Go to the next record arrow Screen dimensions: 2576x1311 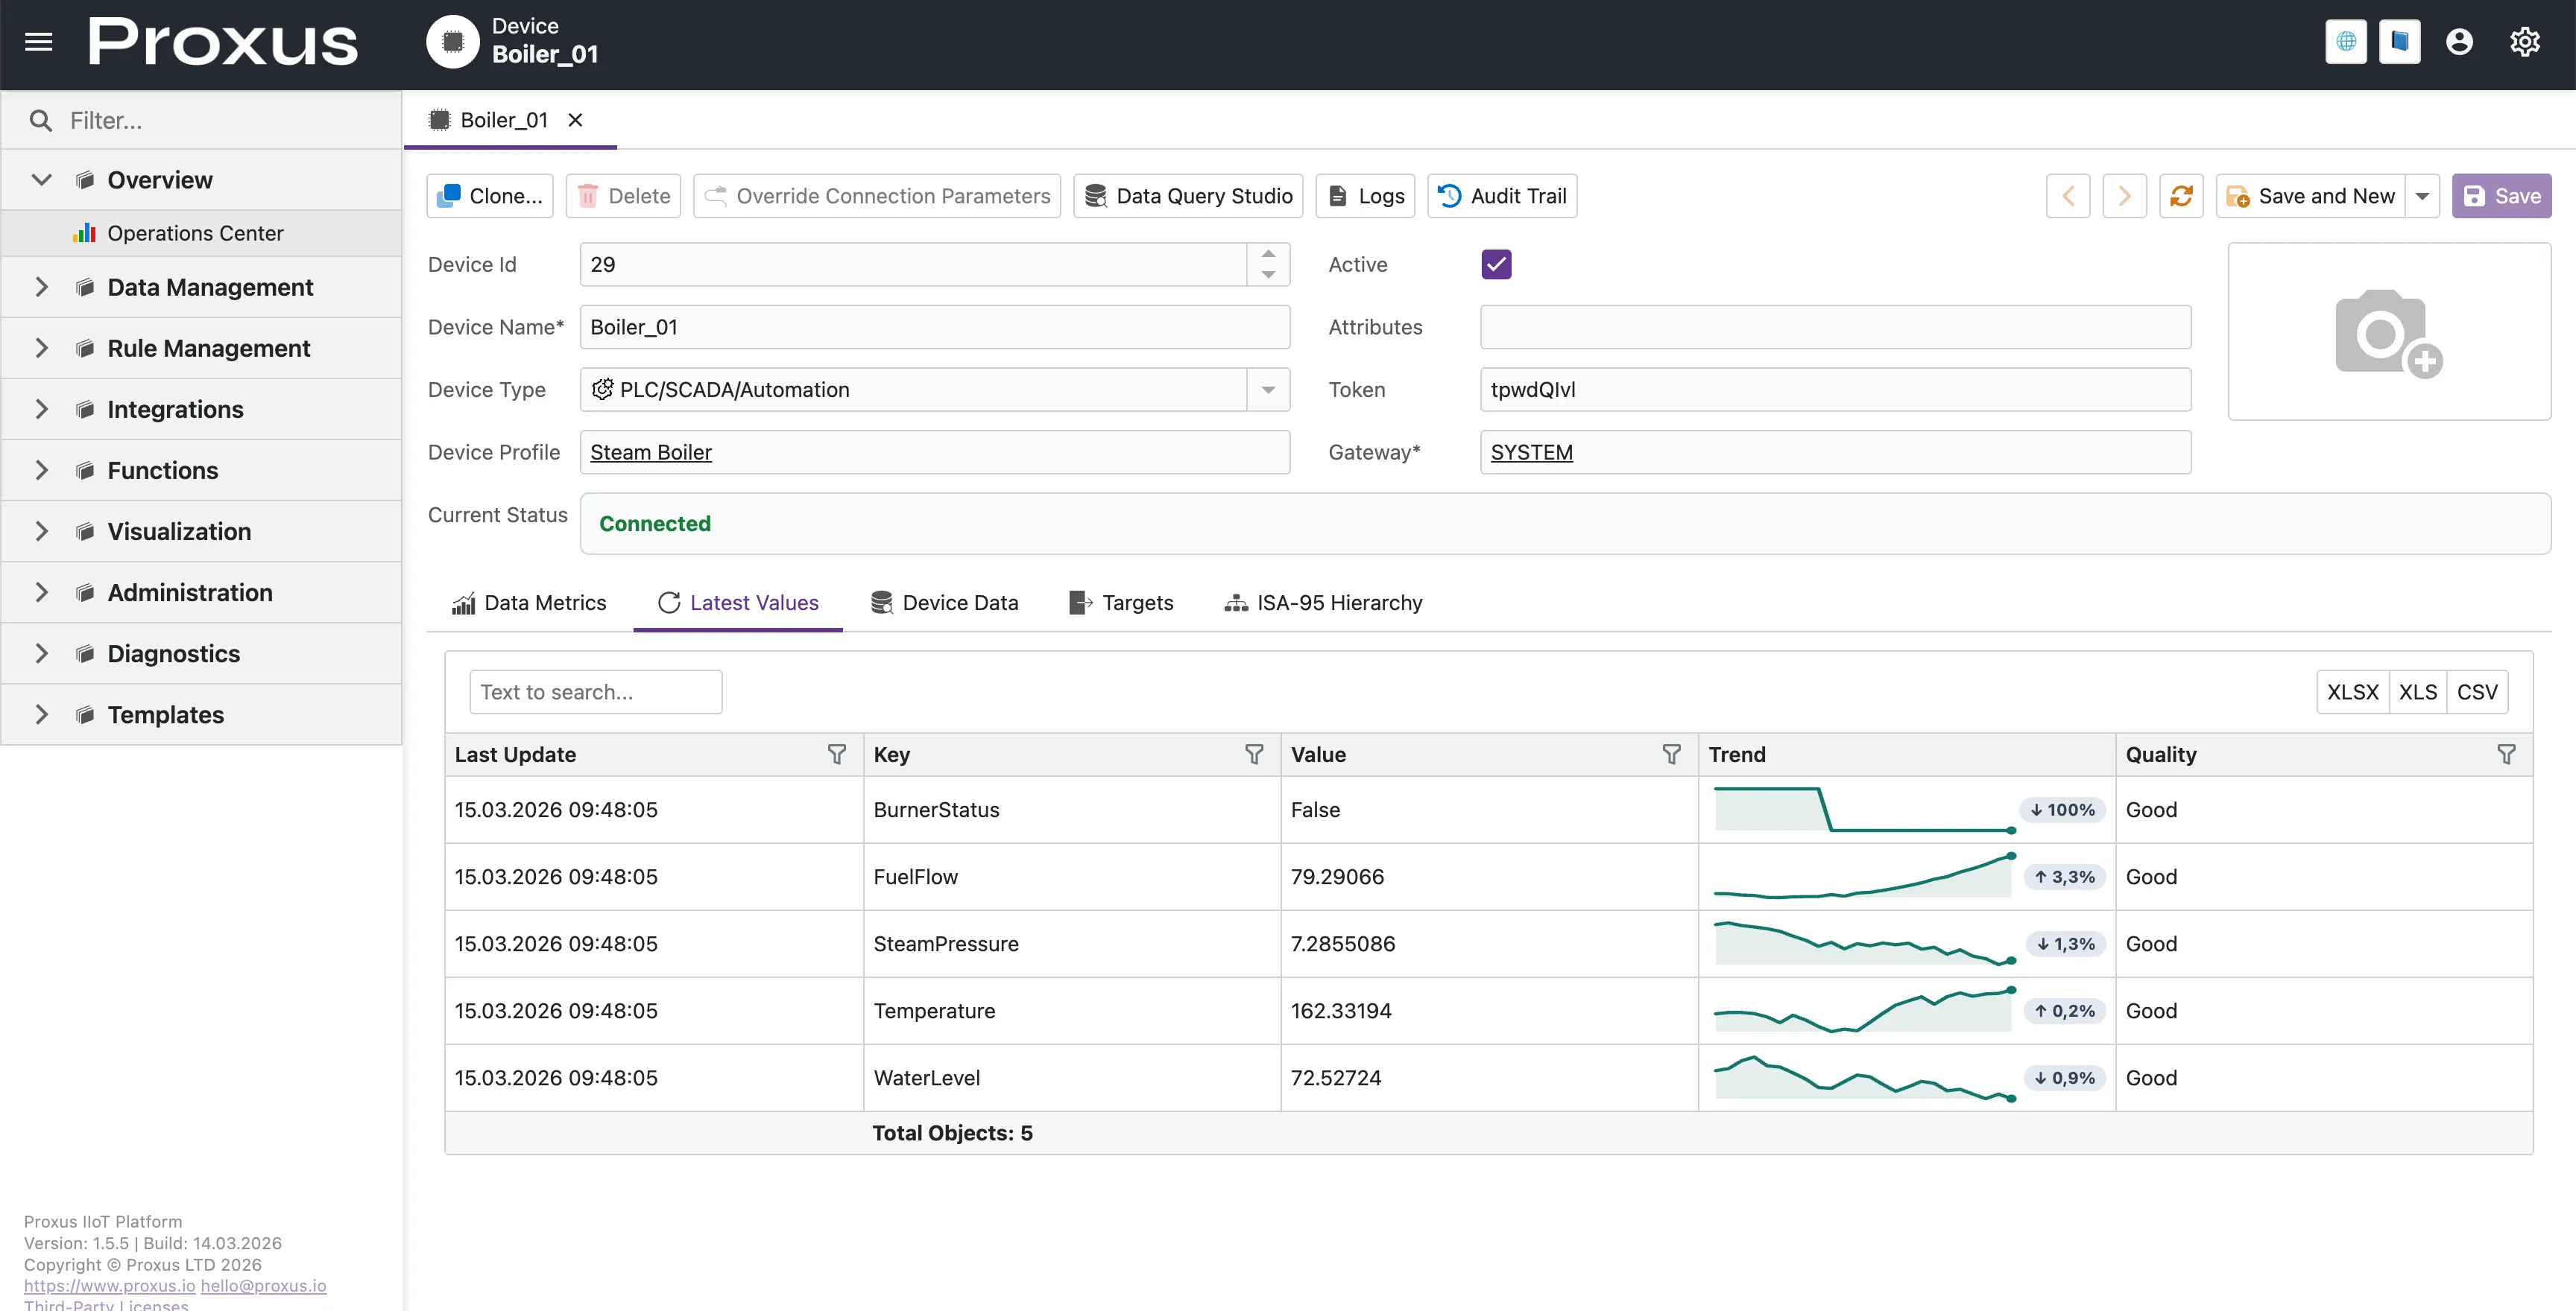pyautogui.click(x=2124, y=196)
